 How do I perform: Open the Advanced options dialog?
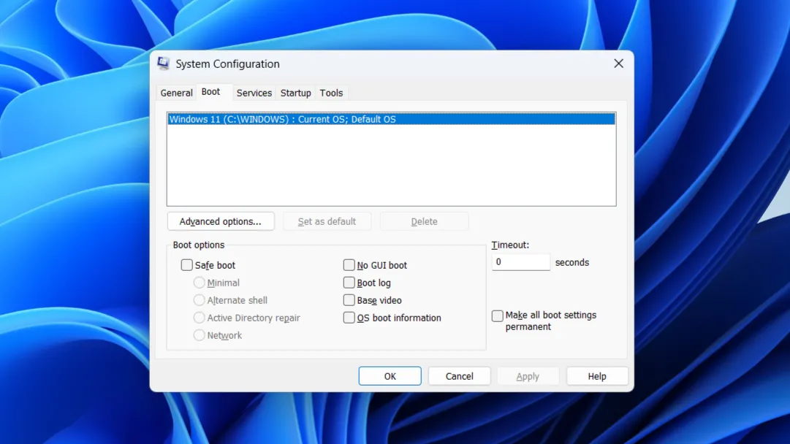tap(221, 221)
